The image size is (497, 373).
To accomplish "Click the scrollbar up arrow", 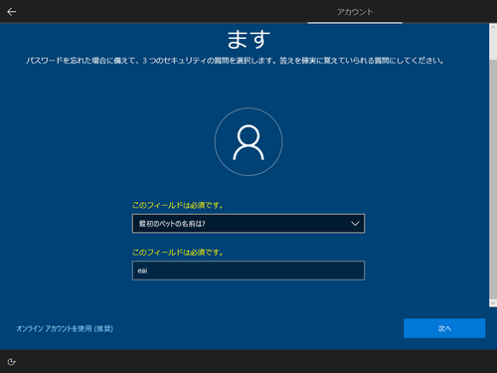I will pos(493,27).
